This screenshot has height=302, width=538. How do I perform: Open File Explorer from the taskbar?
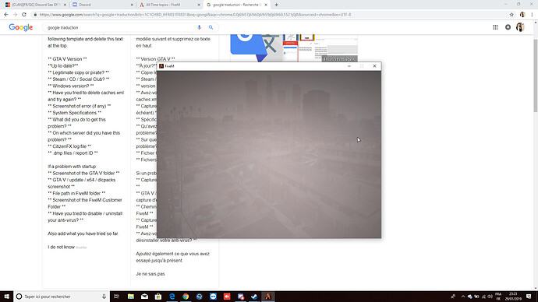(x=131, y=297)
